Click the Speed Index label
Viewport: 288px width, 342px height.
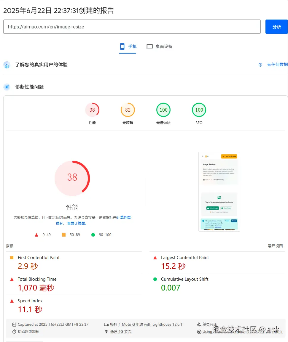(30, 301)
